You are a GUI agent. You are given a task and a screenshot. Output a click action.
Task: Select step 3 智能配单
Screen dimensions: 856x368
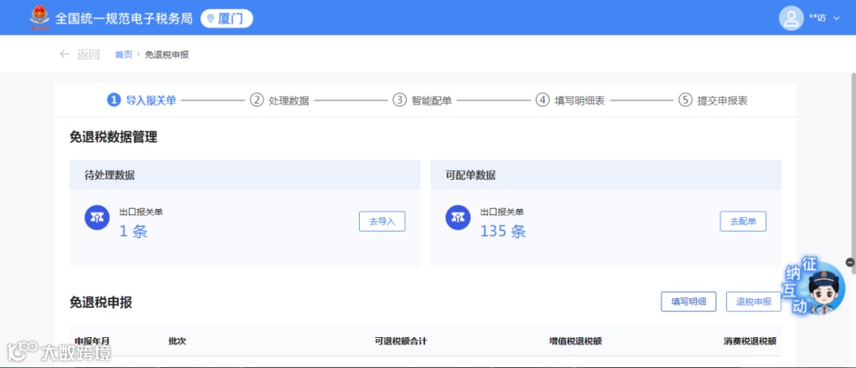422,101
